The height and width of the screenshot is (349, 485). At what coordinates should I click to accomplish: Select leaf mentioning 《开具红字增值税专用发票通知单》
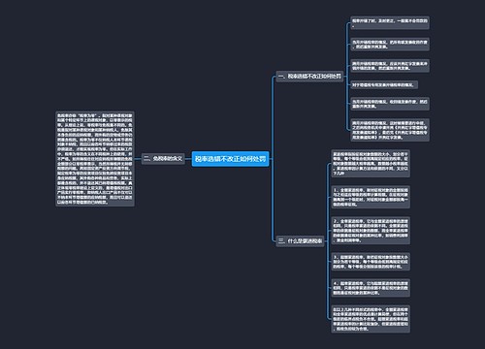coord(390,130)
